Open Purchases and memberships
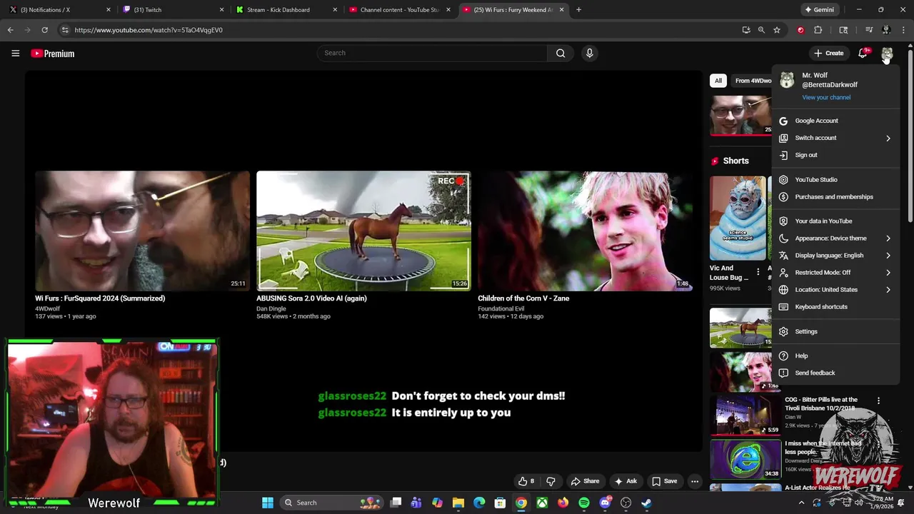The width and height of the screenshot is (914, 514). pos(835,197)
